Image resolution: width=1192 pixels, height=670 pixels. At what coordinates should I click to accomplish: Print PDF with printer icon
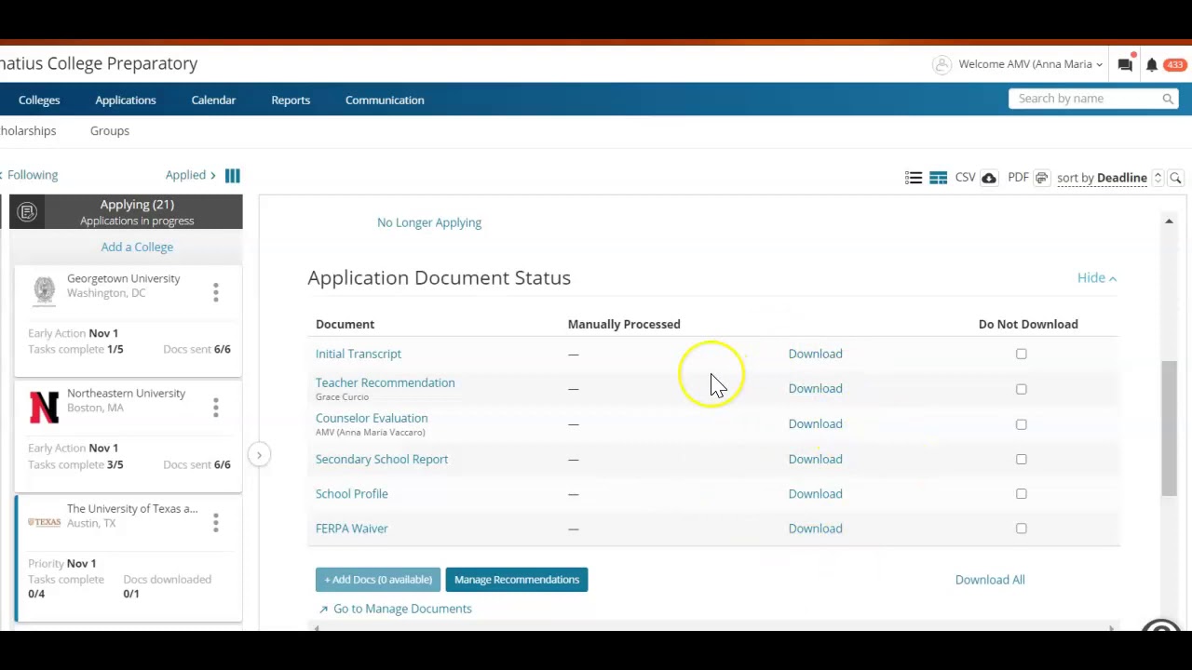[x=1041, y=178]
